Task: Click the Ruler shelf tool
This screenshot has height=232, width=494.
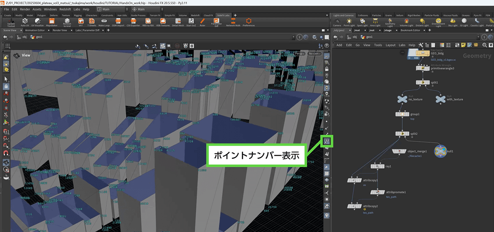Action: tap(202, 22)
